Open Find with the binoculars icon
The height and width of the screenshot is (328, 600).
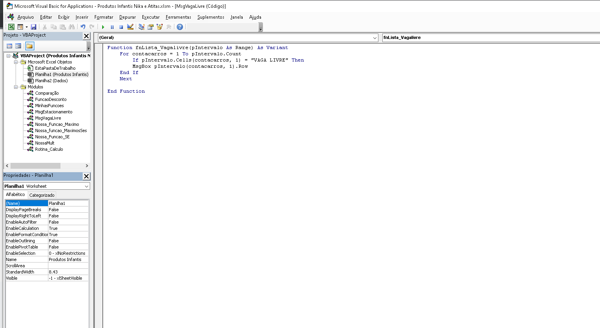click(72, 27)
